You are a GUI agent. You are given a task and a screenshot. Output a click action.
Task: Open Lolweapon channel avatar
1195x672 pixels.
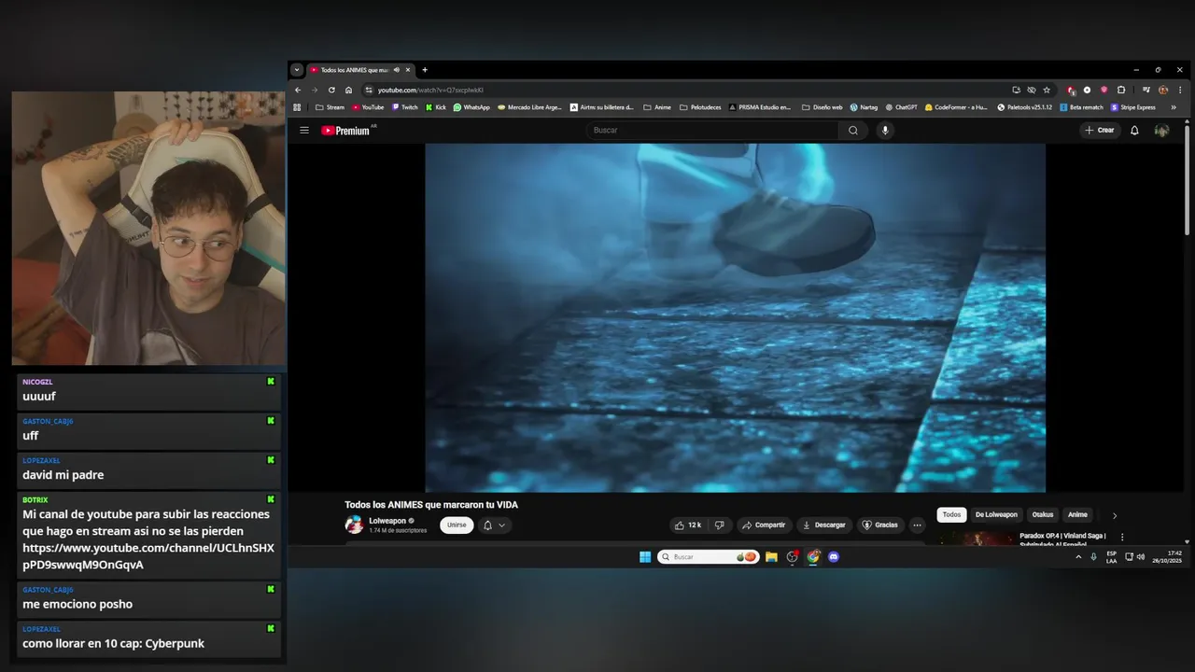click(x=354, y=525)
